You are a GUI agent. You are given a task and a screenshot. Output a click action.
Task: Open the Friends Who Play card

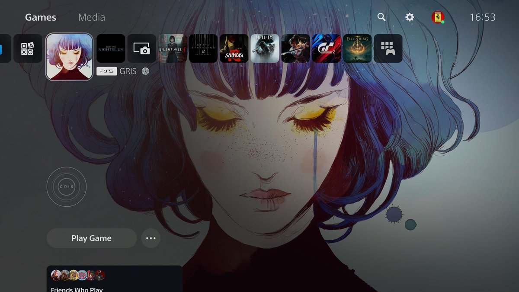(115, 279)
